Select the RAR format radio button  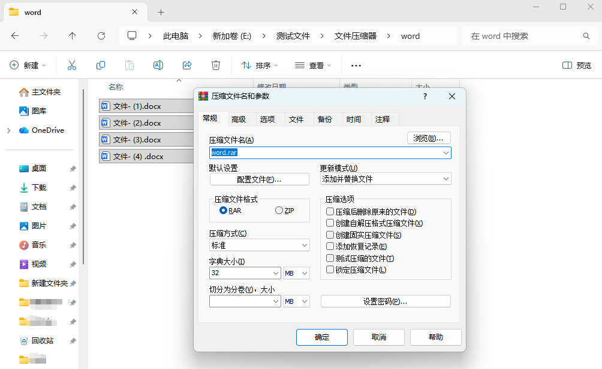[223, 210]
